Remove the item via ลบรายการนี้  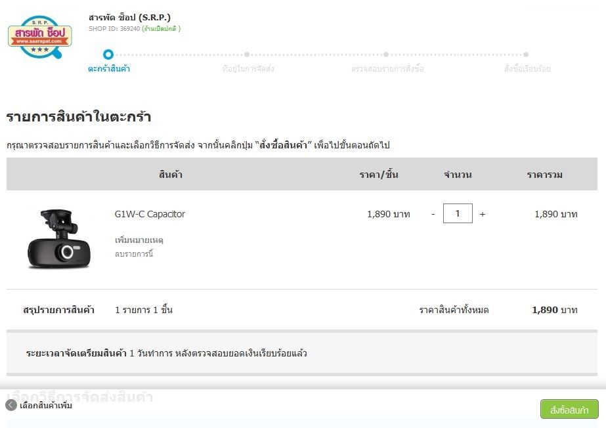(x=134, y=254)
